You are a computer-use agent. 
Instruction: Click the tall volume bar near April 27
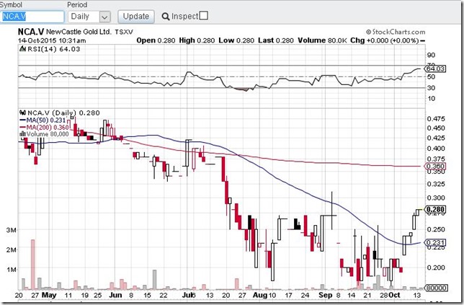point(33,265)
